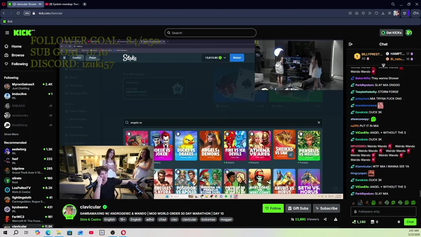
Task: Go back with browser back arrow
Action: coord(4,13)
